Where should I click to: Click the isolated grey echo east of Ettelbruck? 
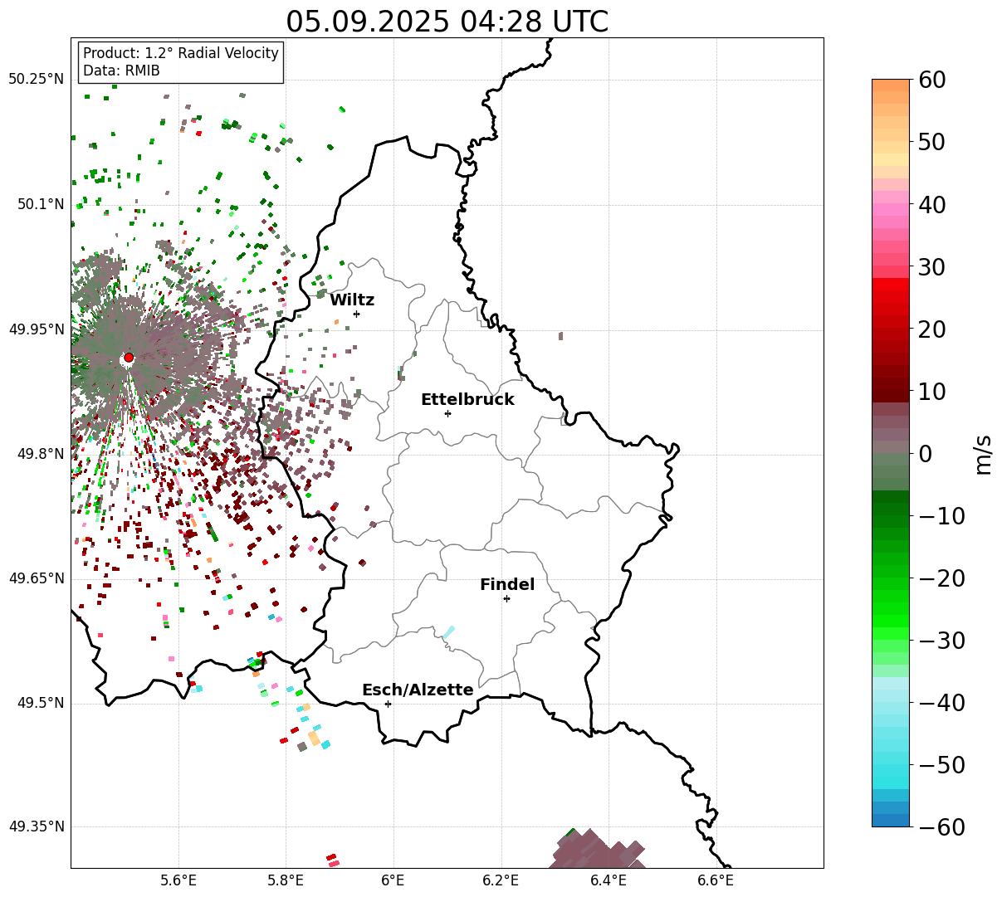[560, 336]
